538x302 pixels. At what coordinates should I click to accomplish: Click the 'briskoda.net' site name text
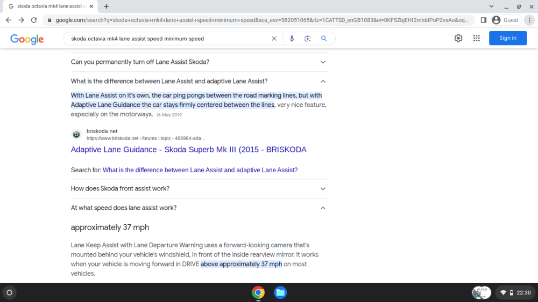(102, 131)
